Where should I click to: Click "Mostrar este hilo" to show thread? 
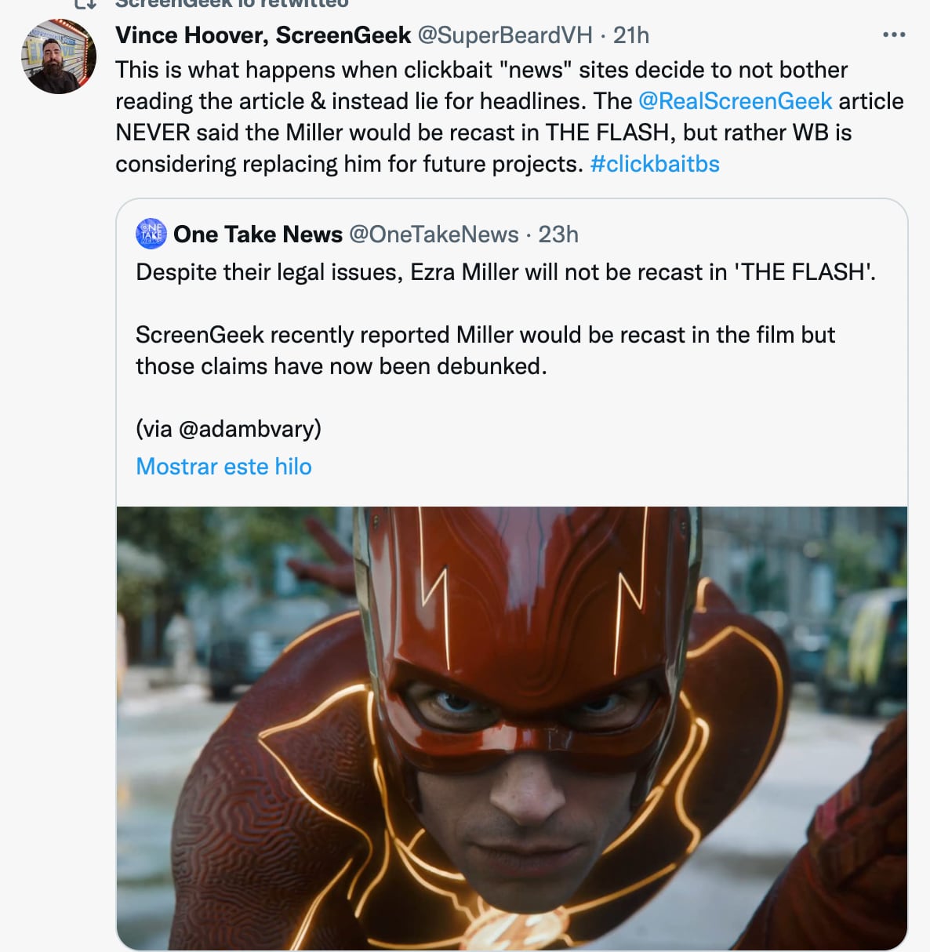(223, 467)
